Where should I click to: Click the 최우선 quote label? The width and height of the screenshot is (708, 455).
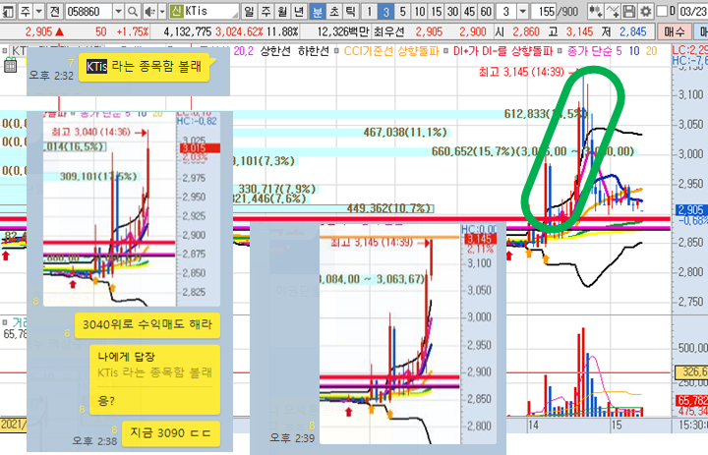pos(388,31)
